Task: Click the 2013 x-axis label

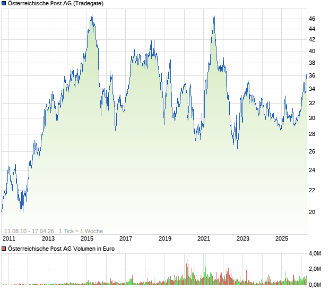Action: 48,238
